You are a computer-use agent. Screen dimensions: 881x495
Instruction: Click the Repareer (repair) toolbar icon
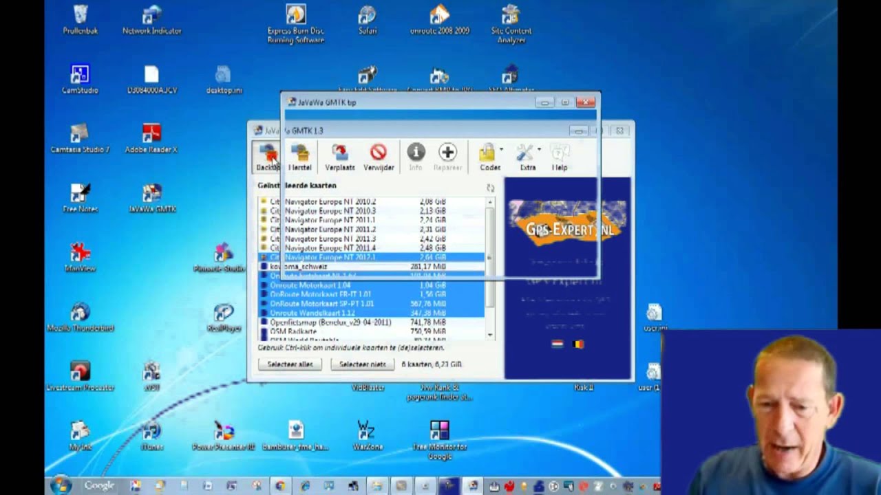click(x=447, y=157)
